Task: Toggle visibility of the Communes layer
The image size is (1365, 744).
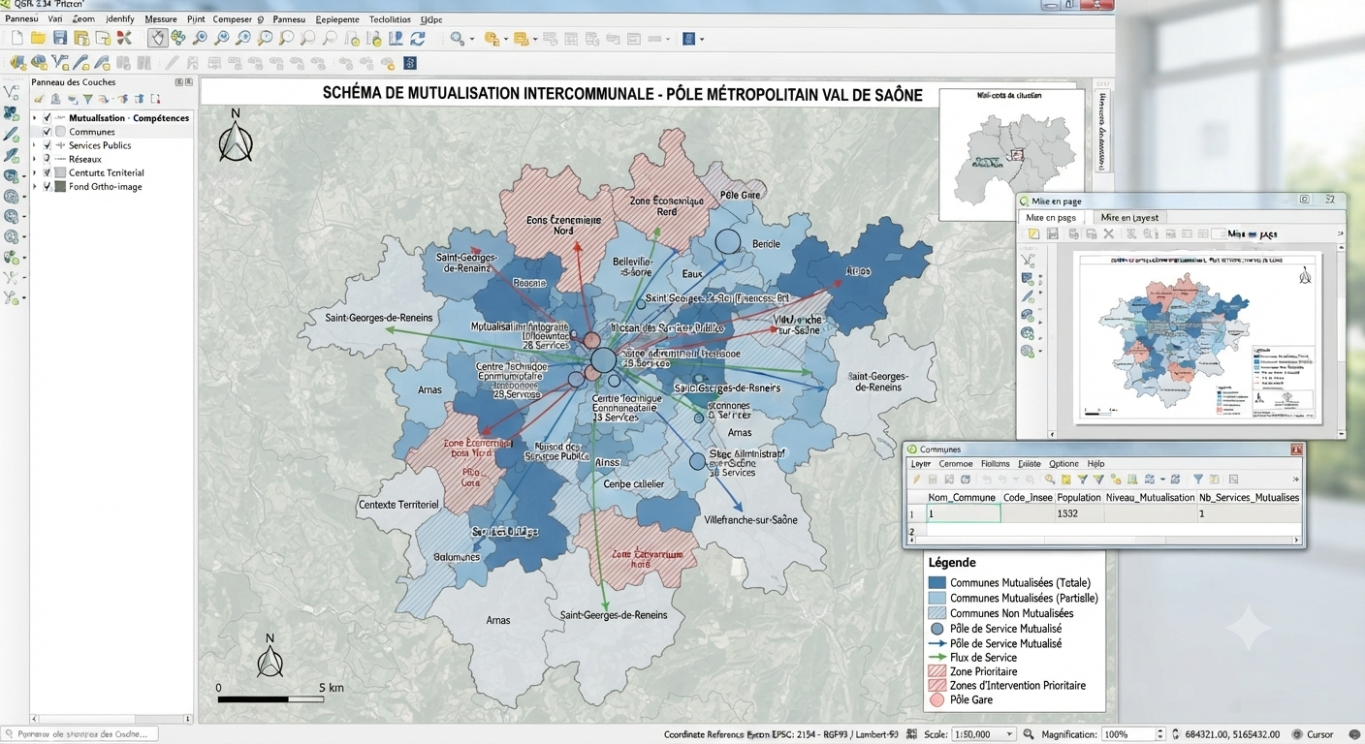Action: [x=48, y=132]
